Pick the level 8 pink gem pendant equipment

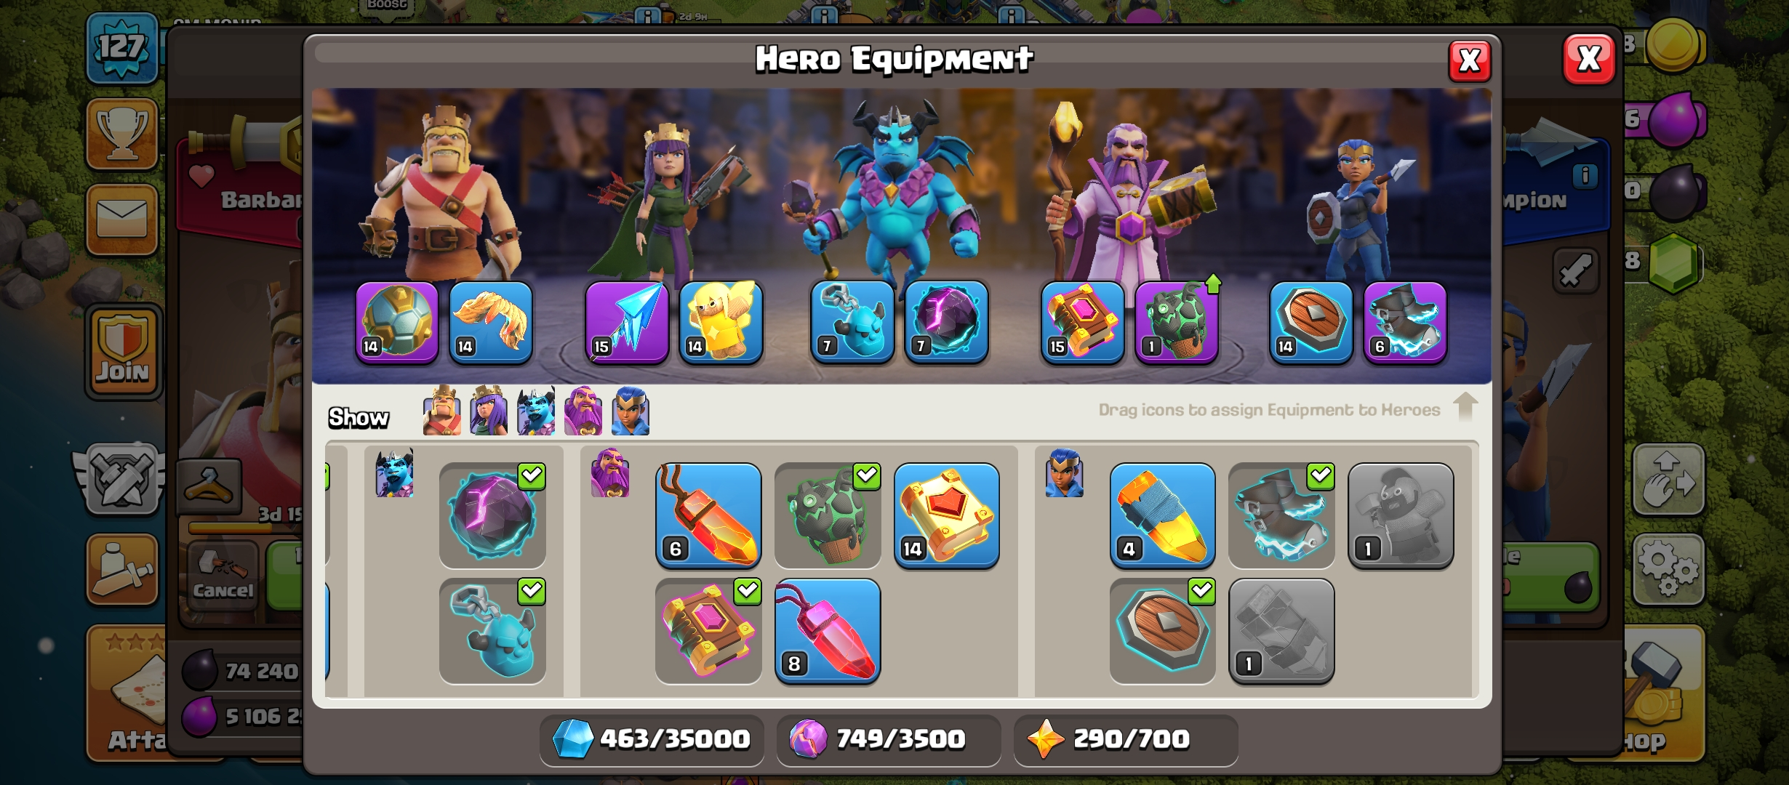click(828, 631)
